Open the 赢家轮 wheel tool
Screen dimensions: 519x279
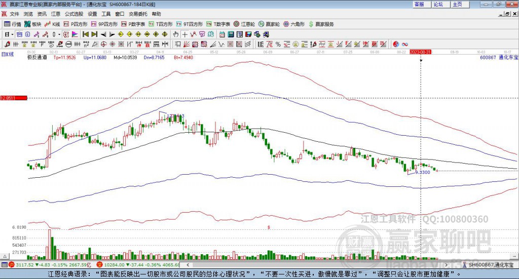tap(269, 24)
